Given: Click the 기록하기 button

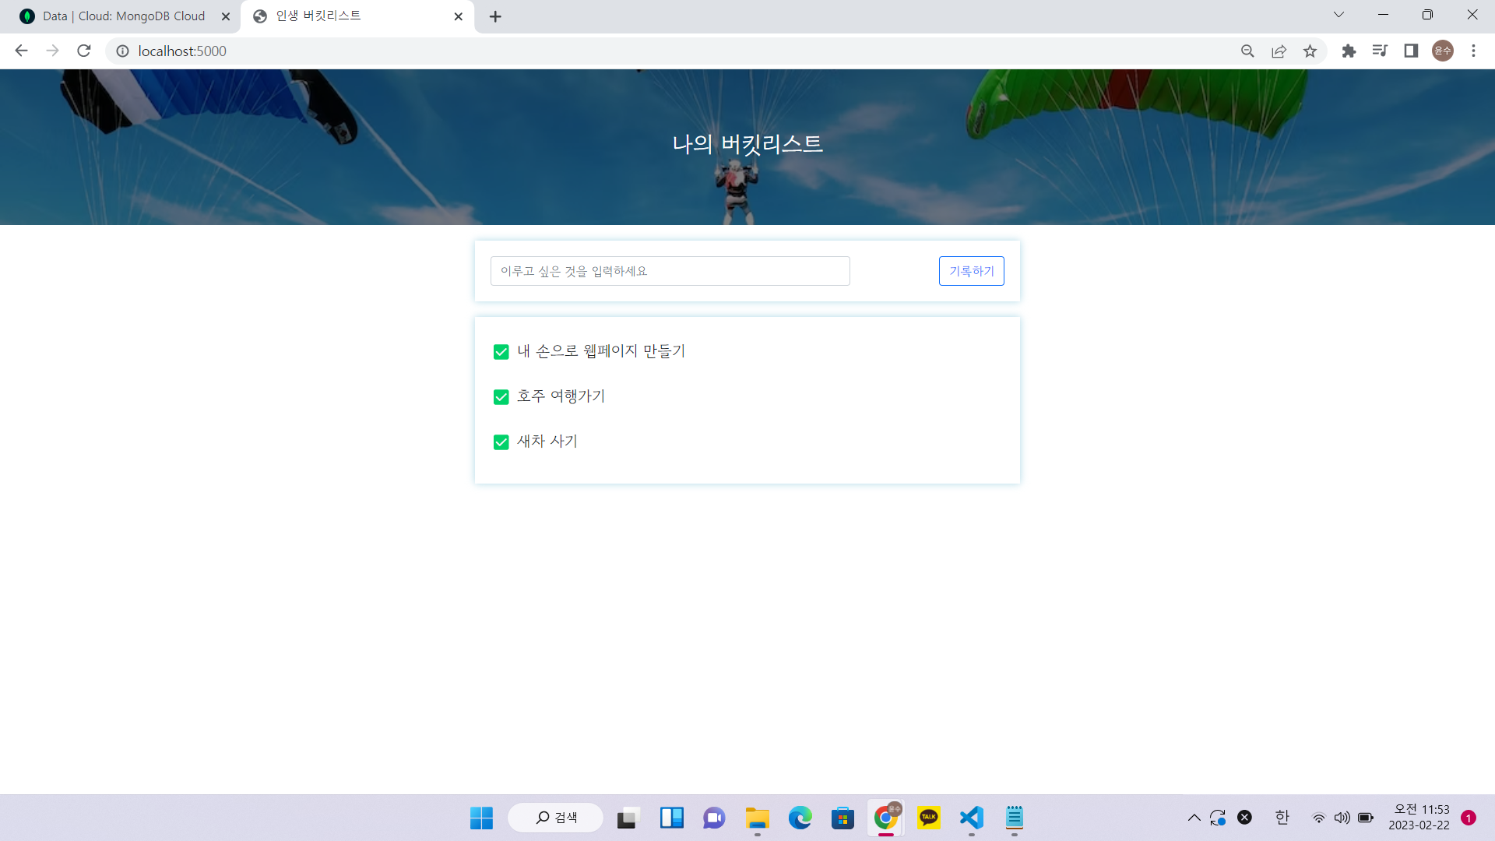Looking at the screenshot, I should (x=971, y=271).
